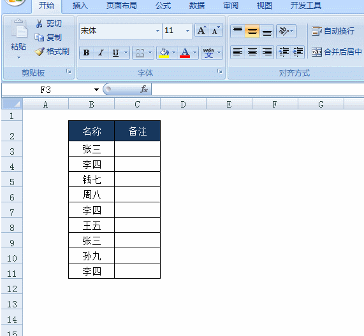Expand font color dropdown arrow

[x=195, y=53]
